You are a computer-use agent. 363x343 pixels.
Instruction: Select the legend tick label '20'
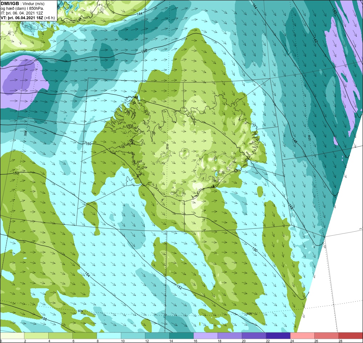(244, 341)
